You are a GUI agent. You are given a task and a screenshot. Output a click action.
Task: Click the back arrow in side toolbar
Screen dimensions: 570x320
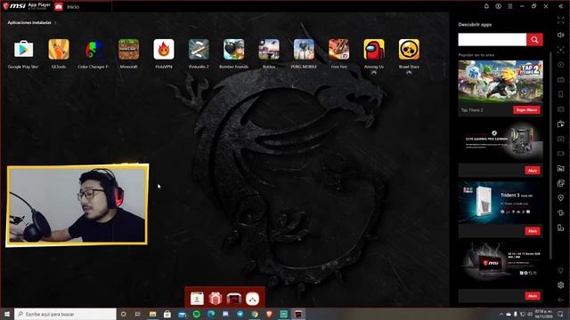[561, 300]
